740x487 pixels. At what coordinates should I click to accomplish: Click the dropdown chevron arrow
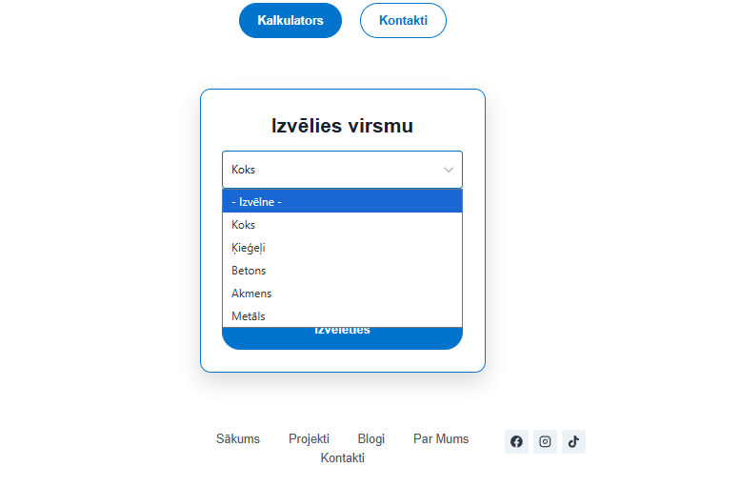[449, 170]
